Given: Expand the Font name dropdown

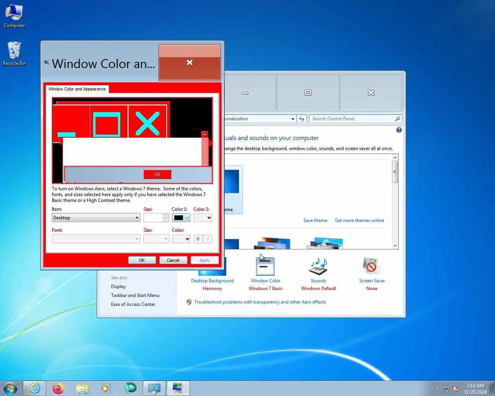Looking at the screenshot, I should click(96, 239).
